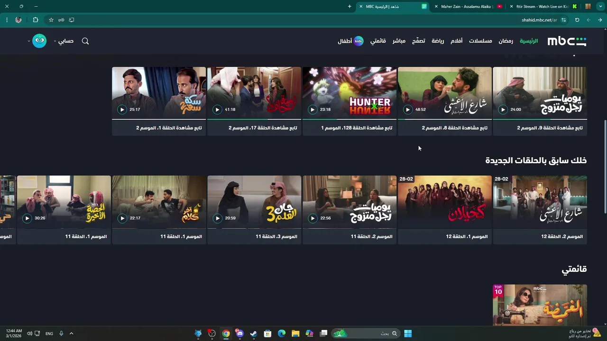Click the taskbar search box
Screen dimensions: 607x341
tap(365, 333)
